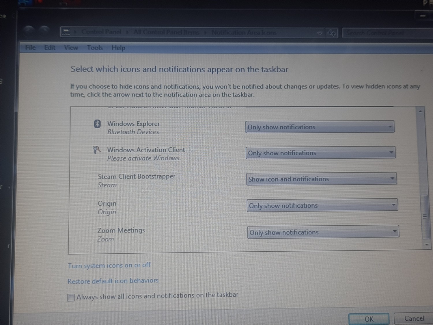
Task: Open Windows Activation Client behavior dropdown
Action: click(x=320, y=153)
